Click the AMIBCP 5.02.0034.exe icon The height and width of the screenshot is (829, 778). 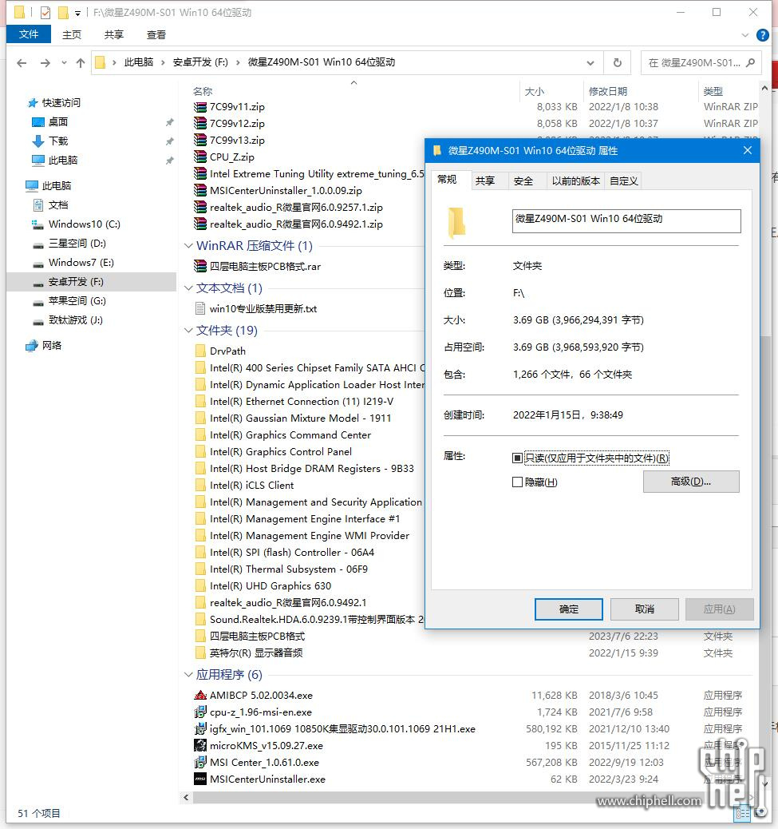[200, 696]
